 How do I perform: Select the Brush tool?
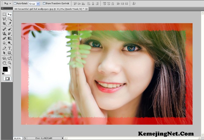click(x=10, y=29)
